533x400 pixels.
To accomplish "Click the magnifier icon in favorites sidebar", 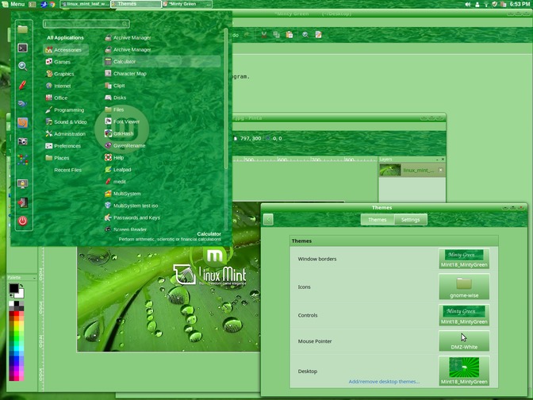I will (23, 67).
